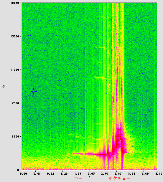Click the 4.10 second end label
The height and width of the screenshot is (182, 163).
click(159, 174)
